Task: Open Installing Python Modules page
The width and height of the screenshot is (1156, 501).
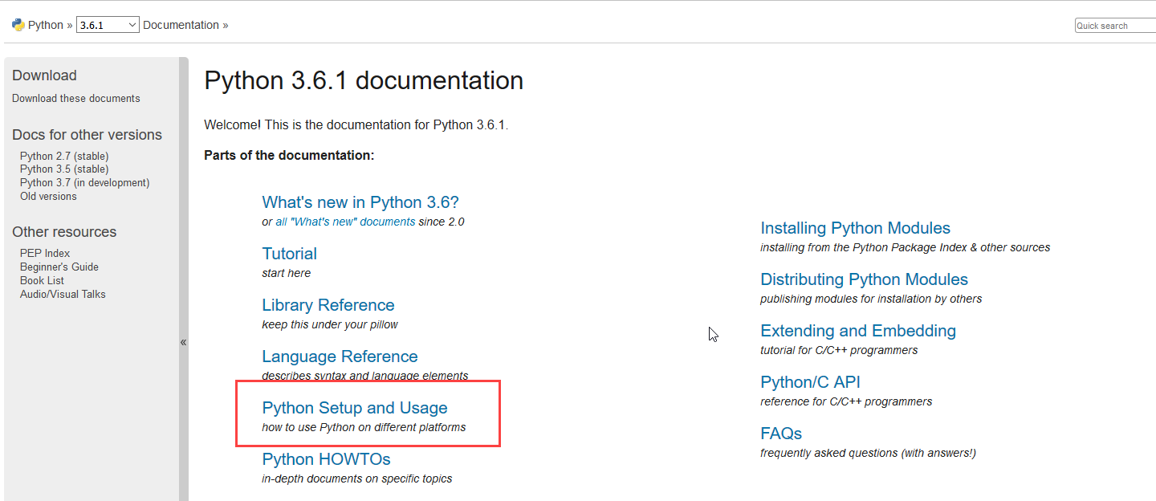Action: tap(855, 228)
